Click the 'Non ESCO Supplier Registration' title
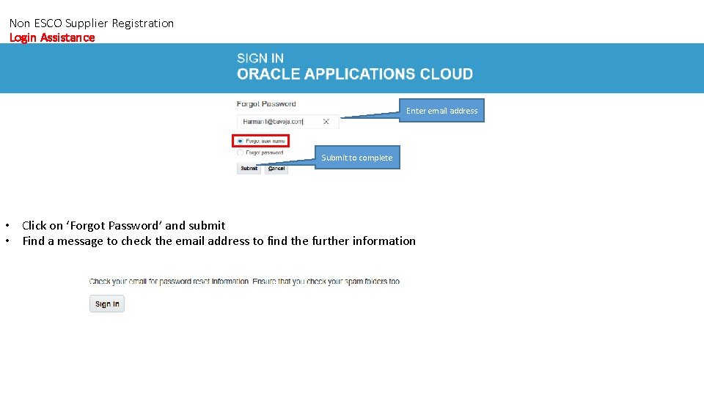This screenshot has width=704, height=396. coord(92,23)
